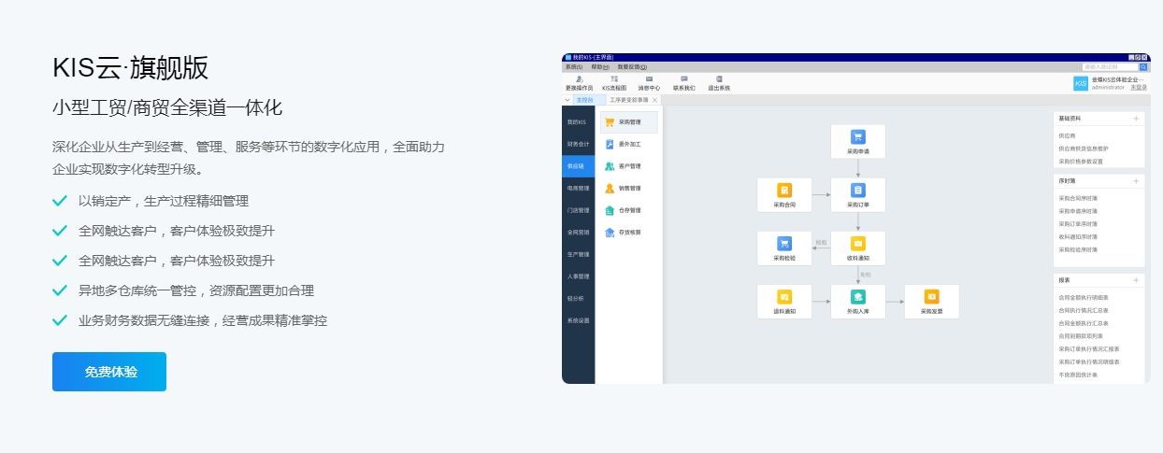Screen dimensions: 1163x453
Task: Click 退出系统 toolbar icon
Action: [719, 79]
